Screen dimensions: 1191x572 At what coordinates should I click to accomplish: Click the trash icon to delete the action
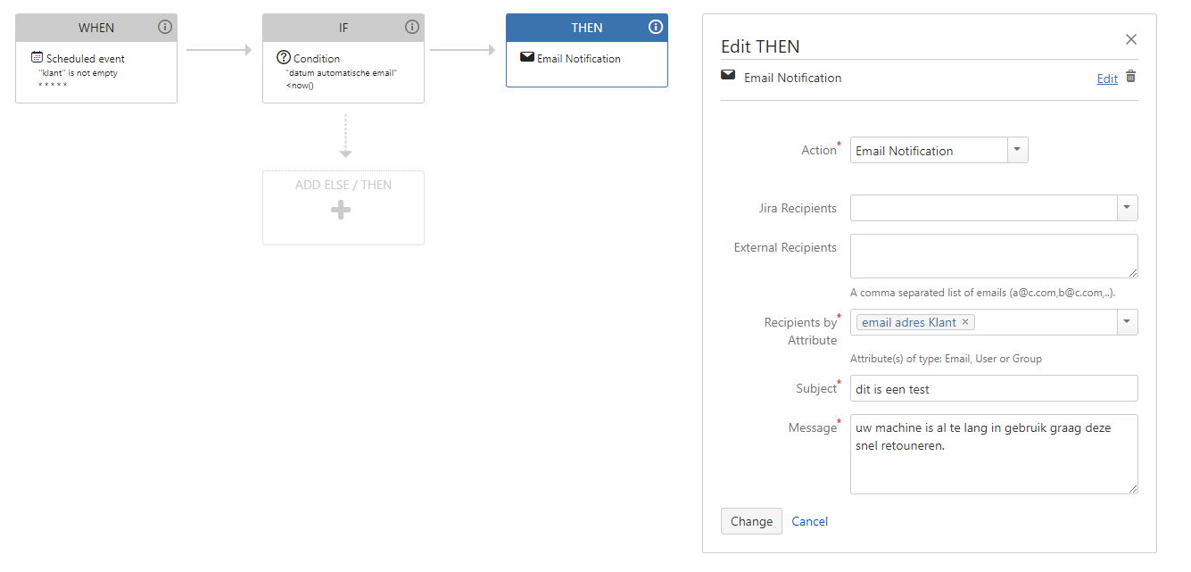point(1131,77)
